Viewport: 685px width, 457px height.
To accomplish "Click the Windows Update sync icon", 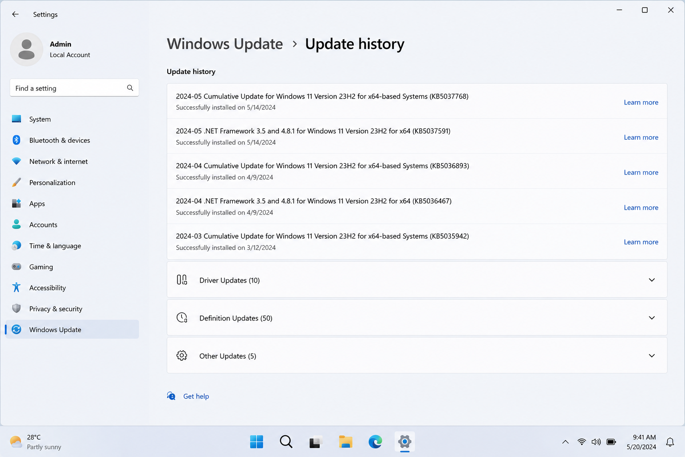I will pyautogui.click(x=17, y=329).
